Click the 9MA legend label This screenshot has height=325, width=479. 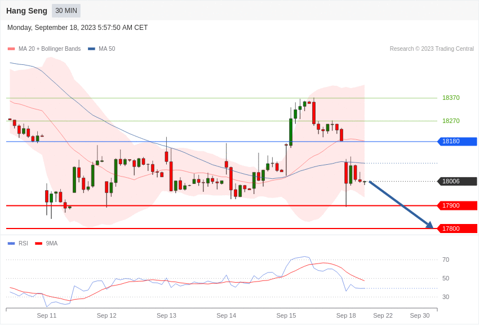(52, 243)
